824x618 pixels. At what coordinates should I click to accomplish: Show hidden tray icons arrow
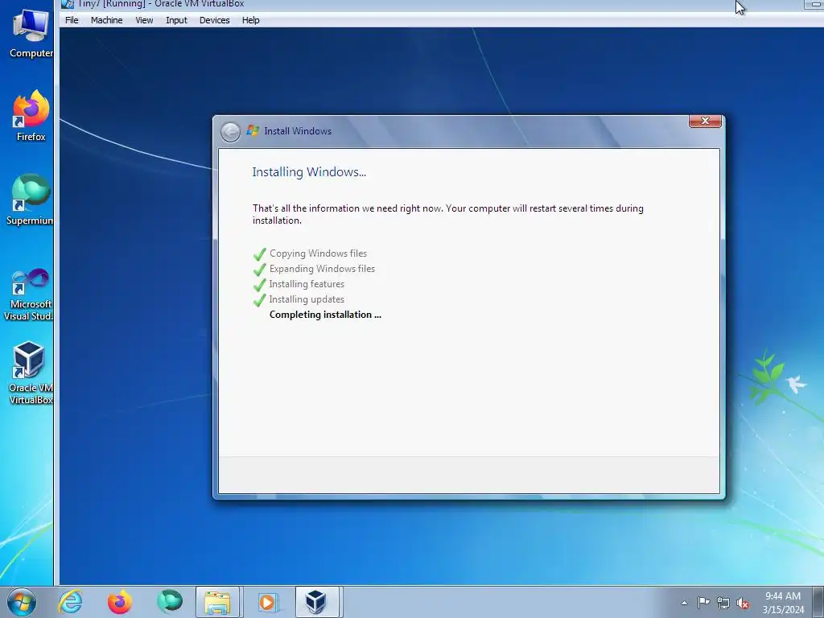pyautogui.click(x=684, y=603)
